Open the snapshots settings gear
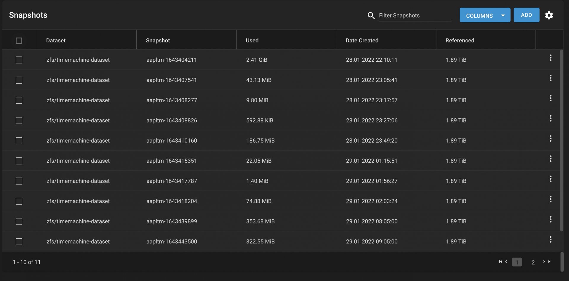The image size is (569, 281). (x=549, y=15)
